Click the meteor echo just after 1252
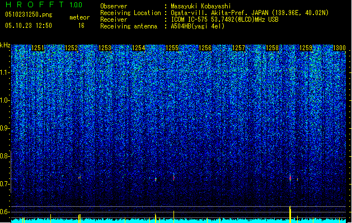This screenshot has height=223, width=352. pos(79,178)
